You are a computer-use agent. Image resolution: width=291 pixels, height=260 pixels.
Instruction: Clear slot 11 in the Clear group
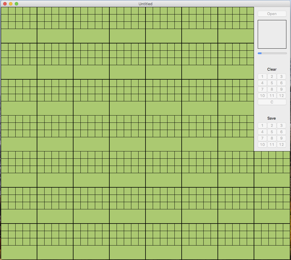[272, 96]
